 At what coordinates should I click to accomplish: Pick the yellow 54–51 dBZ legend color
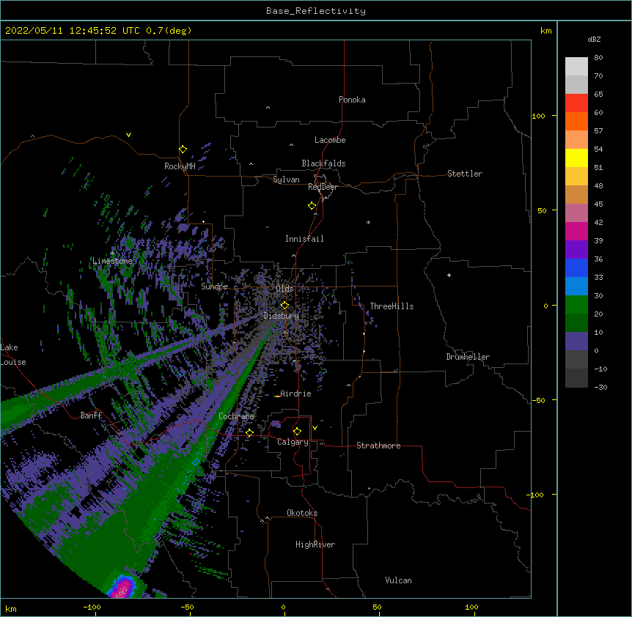click(576, 158)
